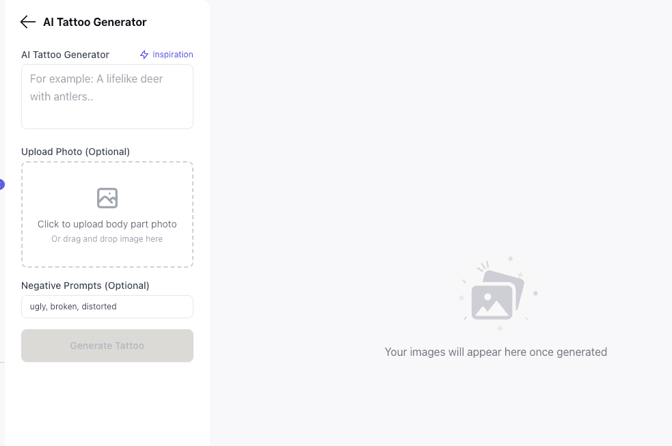Click the example placeholder text in prompt box
The width and height of the screenshot is (672, 446).
pyautogui.click(x=96, y=87)
